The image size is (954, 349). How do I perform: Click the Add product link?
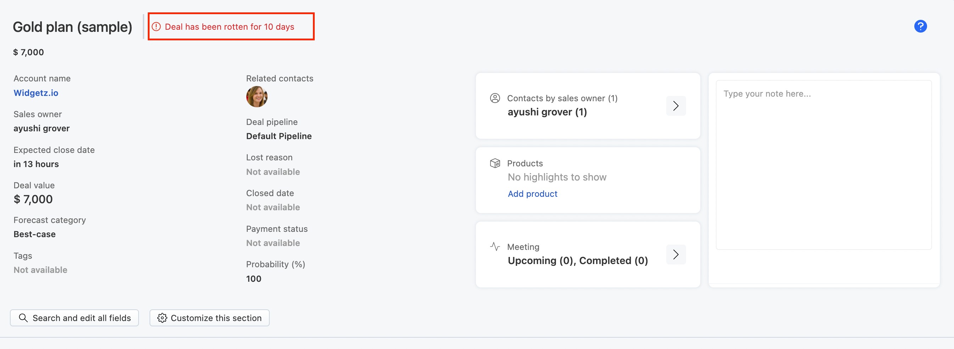532,194
